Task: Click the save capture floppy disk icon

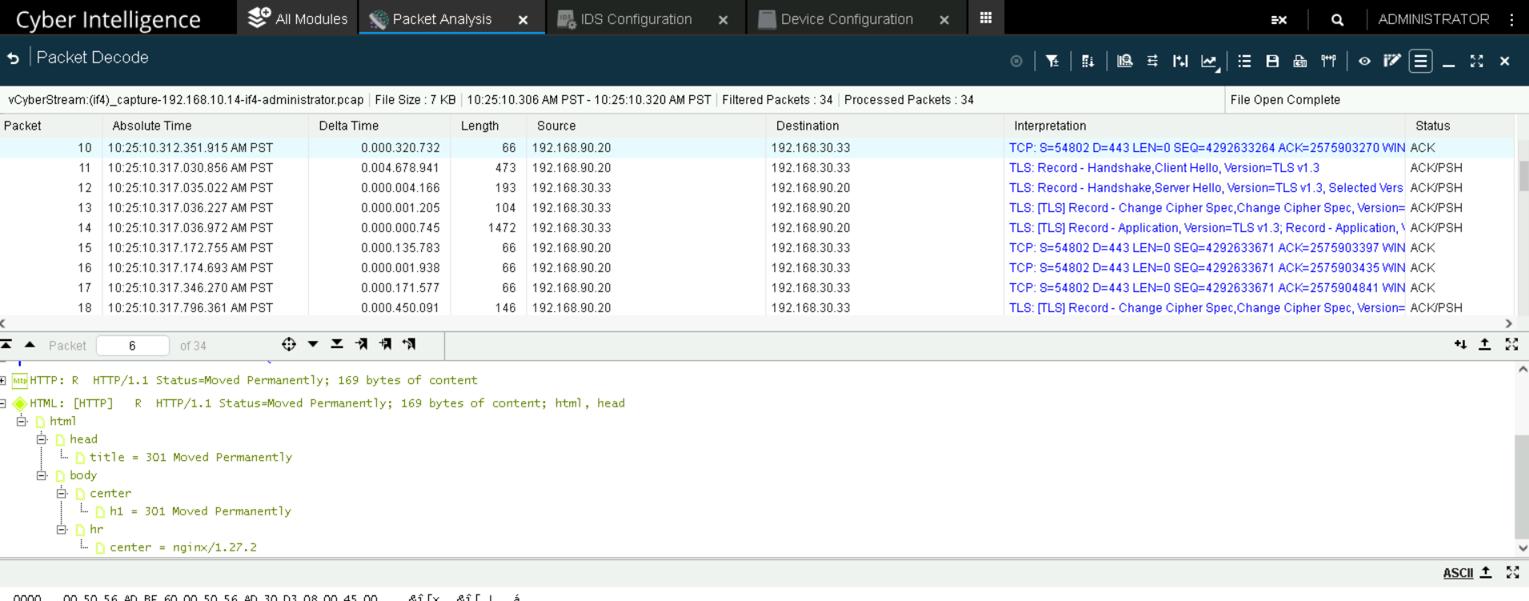Action: pos(1272,61)
